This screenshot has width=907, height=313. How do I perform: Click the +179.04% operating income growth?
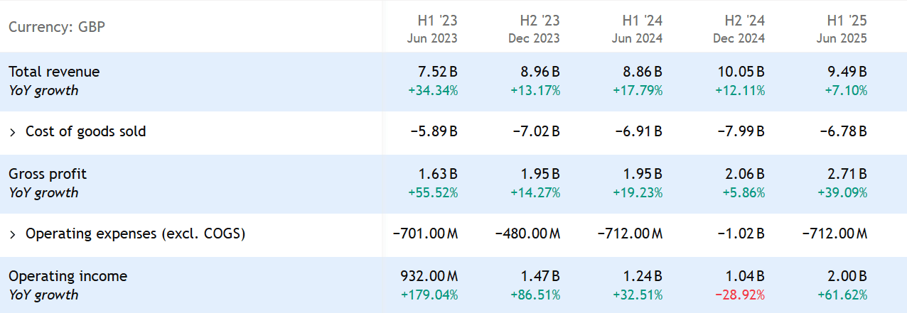tap(429, 295)
